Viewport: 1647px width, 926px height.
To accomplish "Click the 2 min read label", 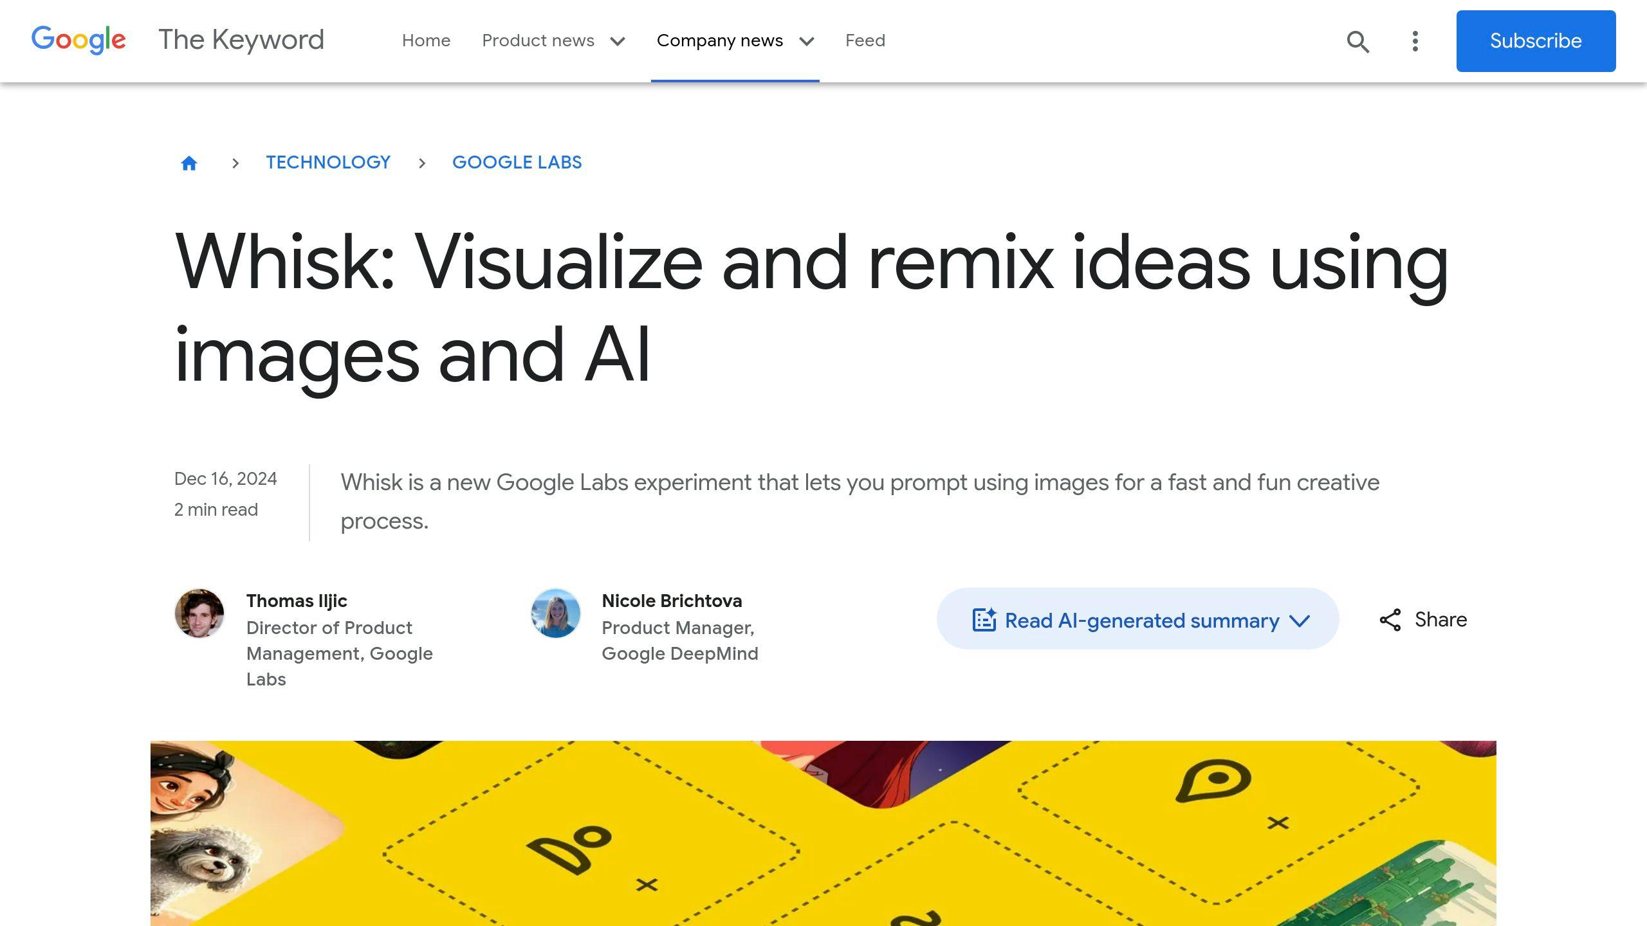I will point(216,510).
